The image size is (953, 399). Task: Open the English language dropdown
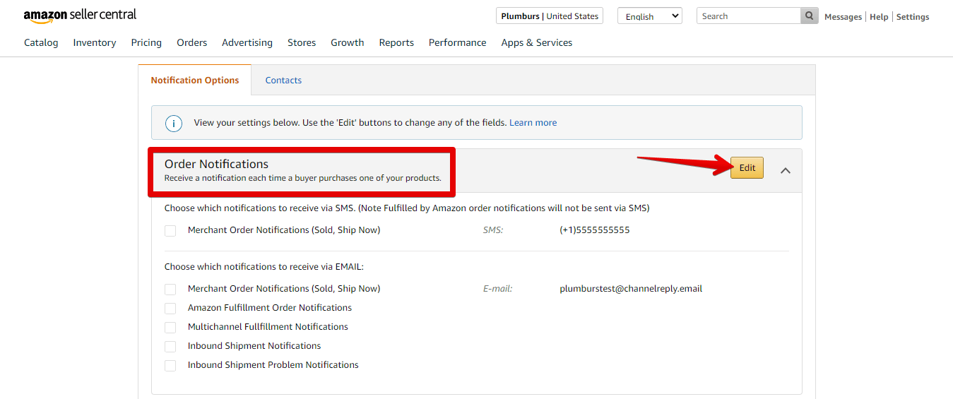[x=650, y=16]
